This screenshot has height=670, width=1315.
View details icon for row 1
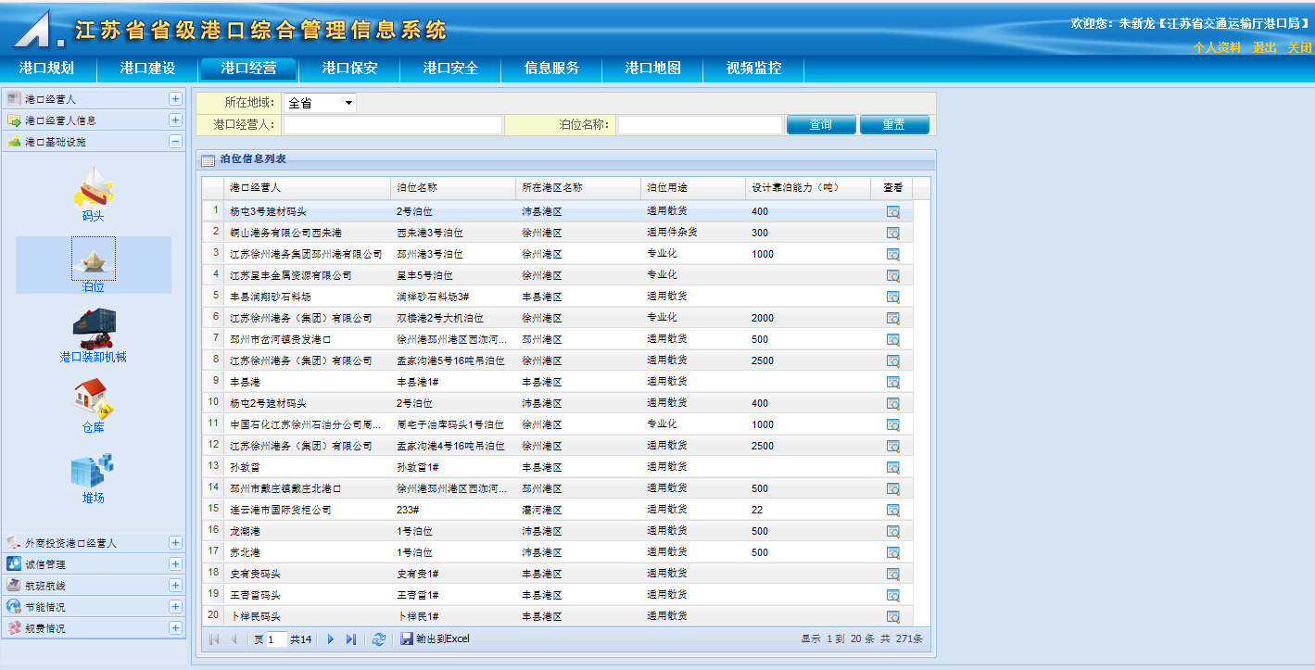(892, 212)
